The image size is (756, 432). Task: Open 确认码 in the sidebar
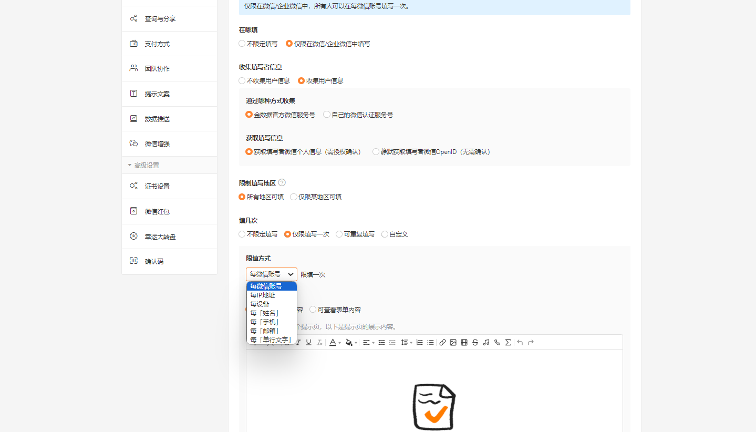pos(169,261)
